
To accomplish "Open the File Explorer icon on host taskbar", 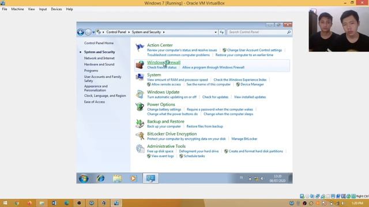I will 42,203.
